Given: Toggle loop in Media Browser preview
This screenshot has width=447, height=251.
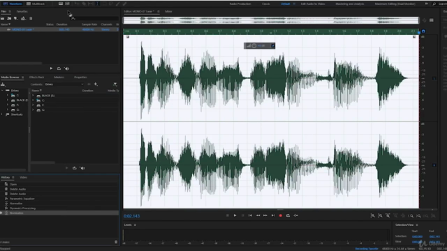Looking at the screenshot, I should tap(75, 168).
